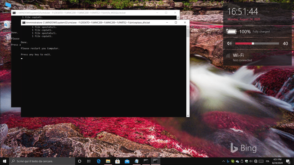Click the ITA input language indicator
294x165 pixels.
[x=268, y=161]
